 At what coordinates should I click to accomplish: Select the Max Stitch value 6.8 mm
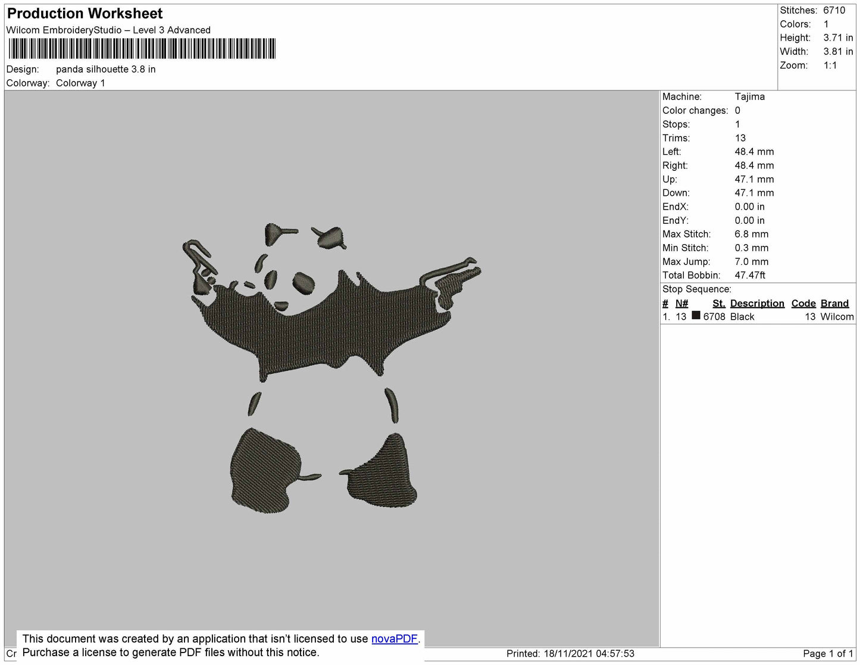tap(751, 234)
